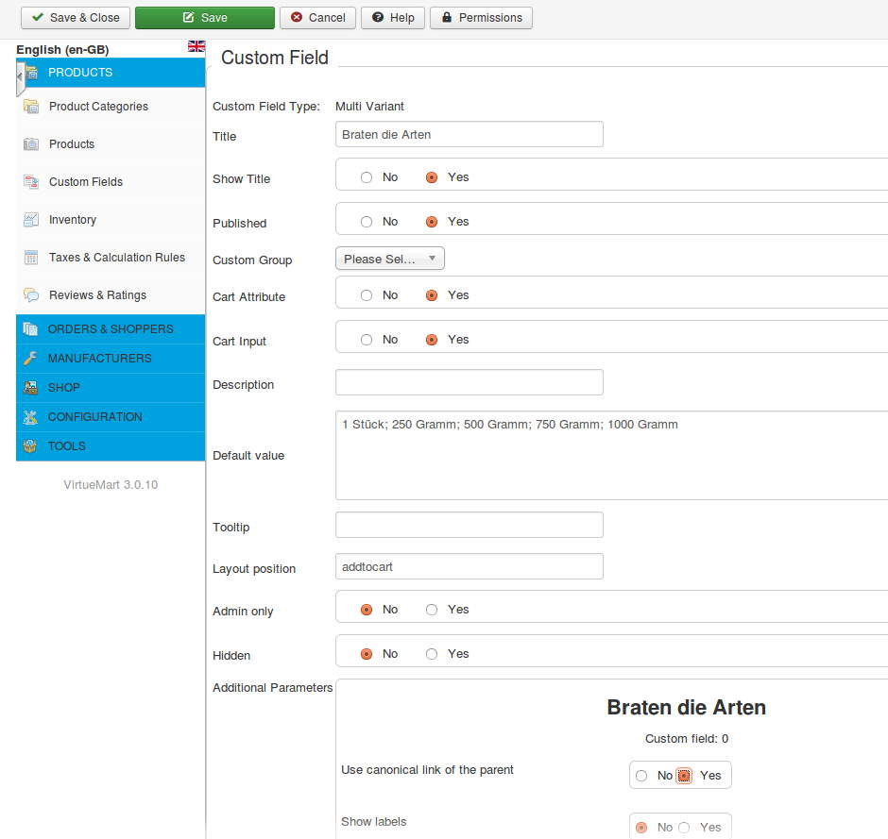Click into the Title input field
This screenshot has height=839, width=888.
(x=469, y=135)
